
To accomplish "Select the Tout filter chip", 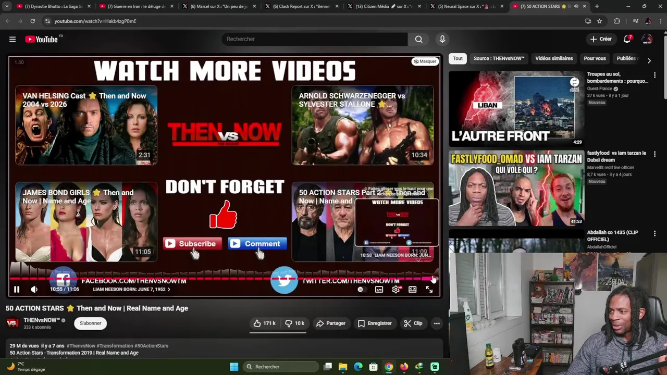I will (458, 58).
